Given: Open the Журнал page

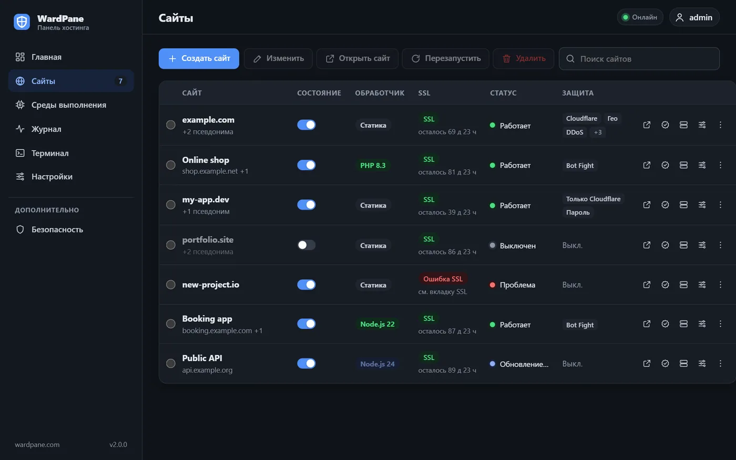Looking at the screenshot, I should (71, 129).
